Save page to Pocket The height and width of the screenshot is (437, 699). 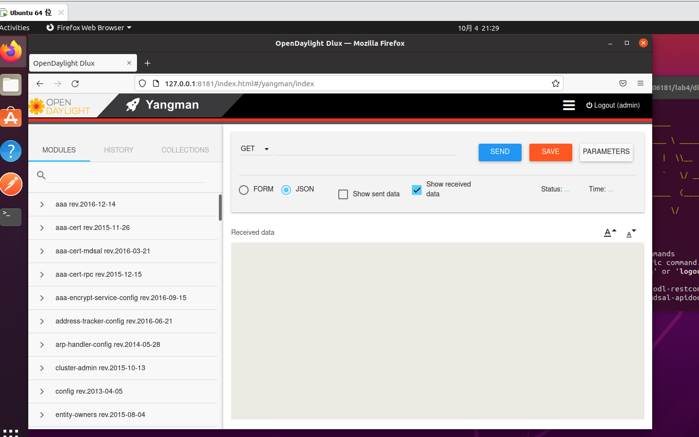(x=623, y=83)
